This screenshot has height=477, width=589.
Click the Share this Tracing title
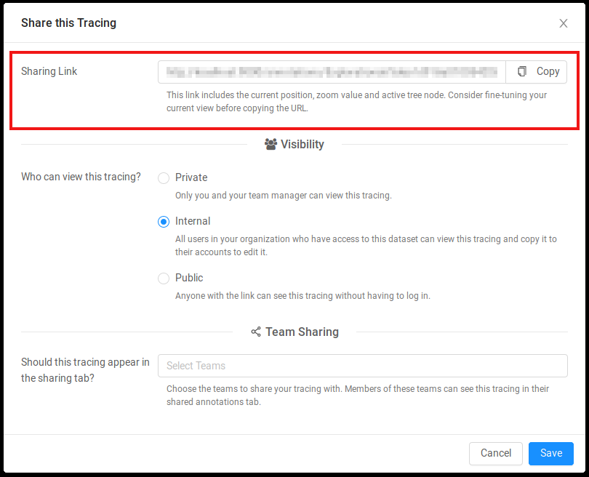click(x=69, y=23)
